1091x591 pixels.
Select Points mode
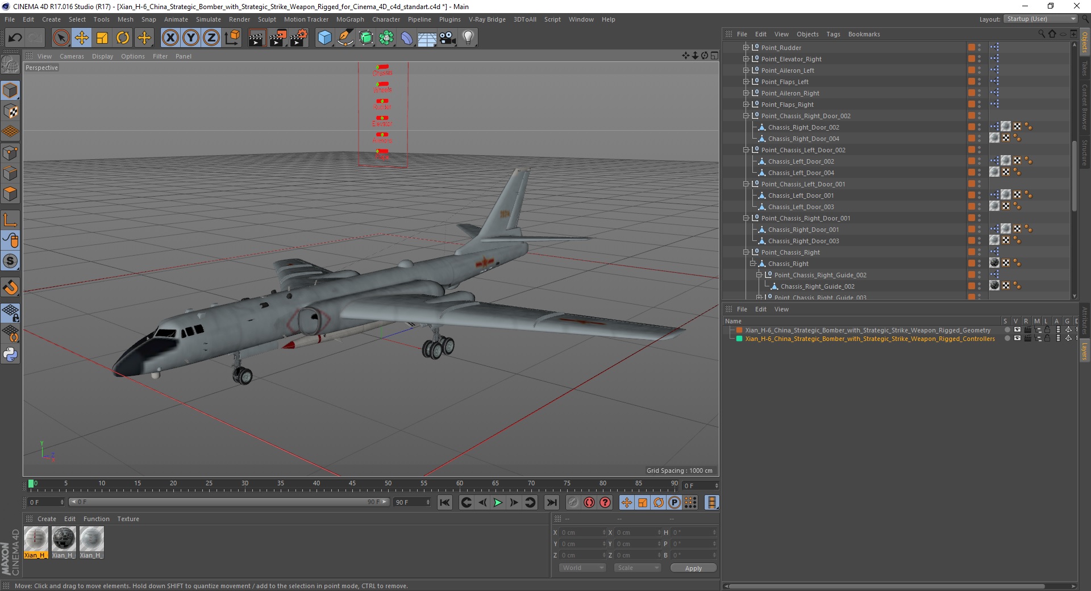pos(10,153)
